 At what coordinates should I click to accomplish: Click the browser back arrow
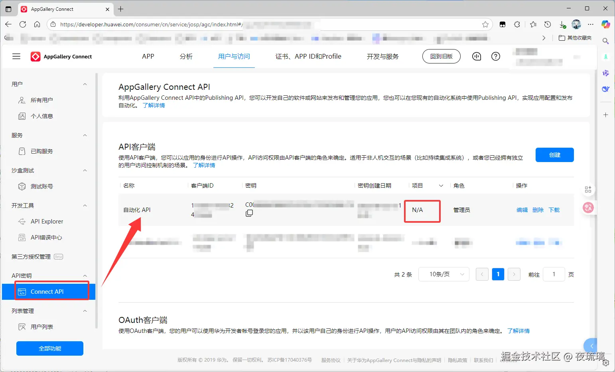click(x=8, y=24)
